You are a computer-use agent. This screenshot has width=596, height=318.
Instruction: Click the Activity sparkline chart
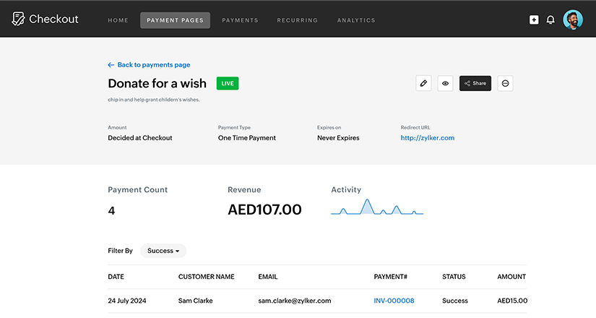[x=376, y=207]
